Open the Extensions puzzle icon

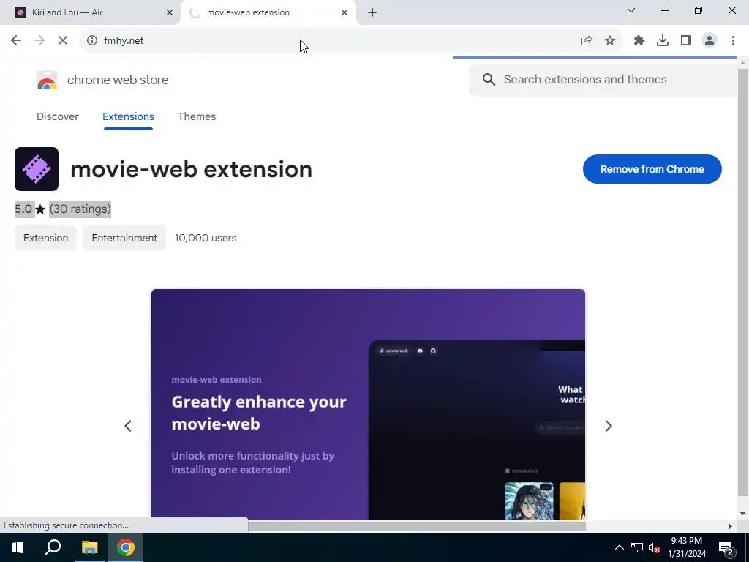click(639, 41)
